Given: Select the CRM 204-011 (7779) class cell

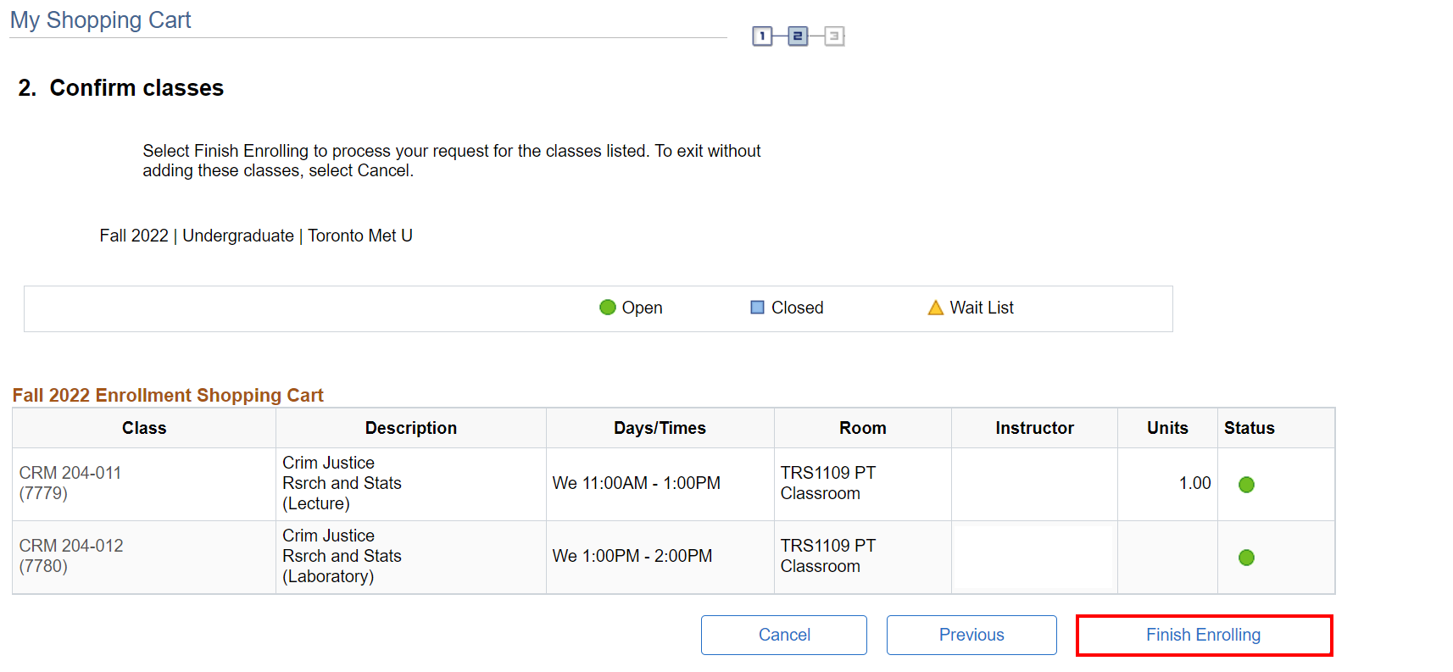Looking at the screenshot, I should (70, 483).
